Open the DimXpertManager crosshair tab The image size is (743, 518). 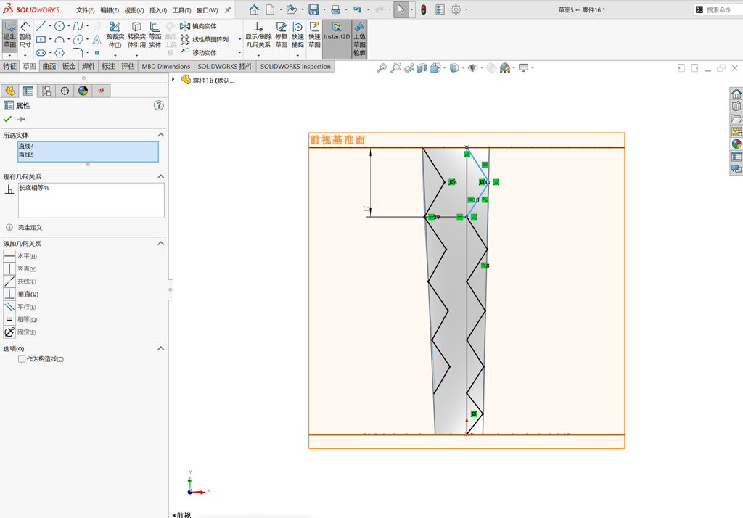pos(65,91)
